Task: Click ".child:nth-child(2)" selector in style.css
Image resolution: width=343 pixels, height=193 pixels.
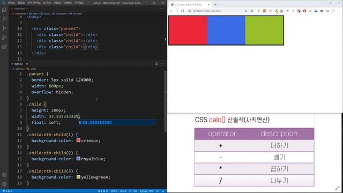Action: point(50,153)
